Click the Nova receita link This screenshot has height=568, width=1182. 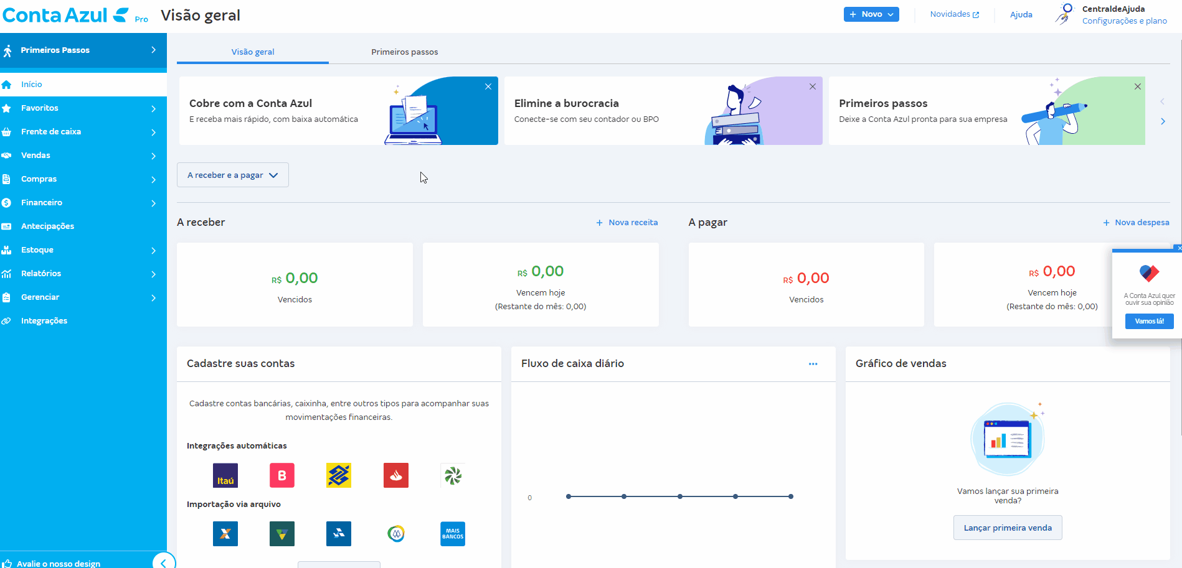click(x=627, y=223)
